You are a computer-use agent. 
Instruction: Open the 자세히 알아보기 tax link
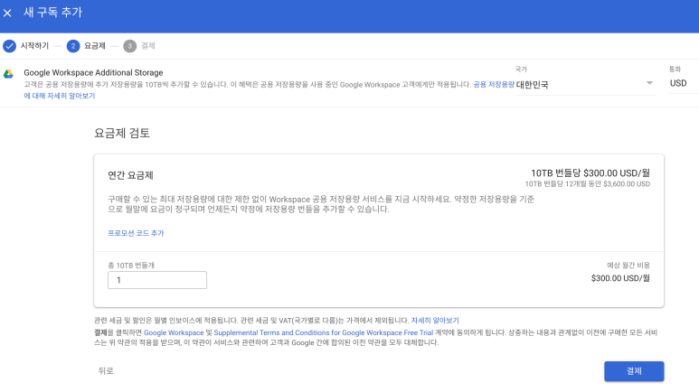click(435, 321)
